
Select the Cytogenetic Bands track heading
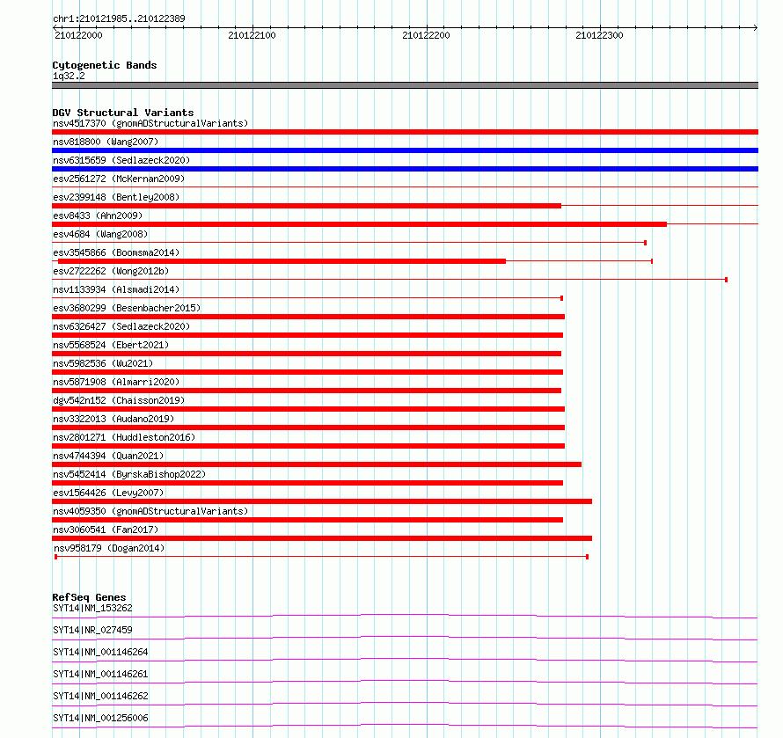click(x=105, y=65)
